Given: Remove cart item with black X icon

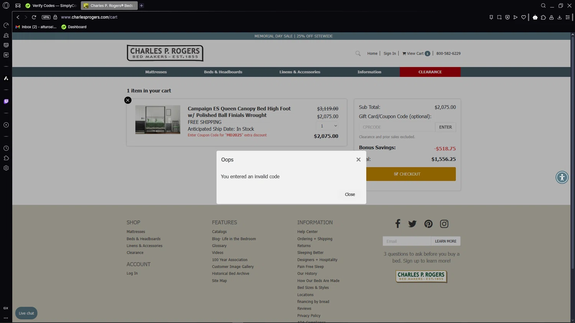Looking at the screenshot, I should click(128, 100).
